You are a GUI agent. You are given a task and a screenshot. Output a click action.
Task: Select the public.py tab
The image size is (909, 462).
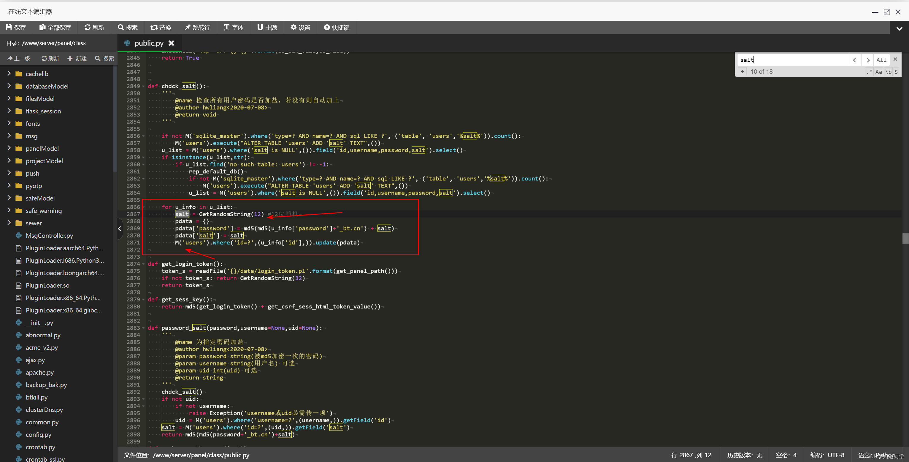149,43
